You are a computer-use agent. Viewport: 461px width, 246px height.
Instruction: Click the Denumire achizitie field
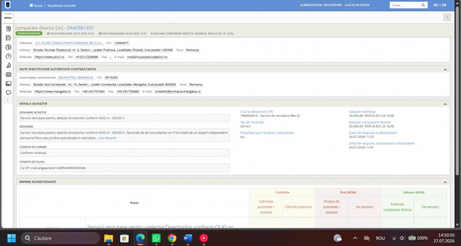pos(125,118)
